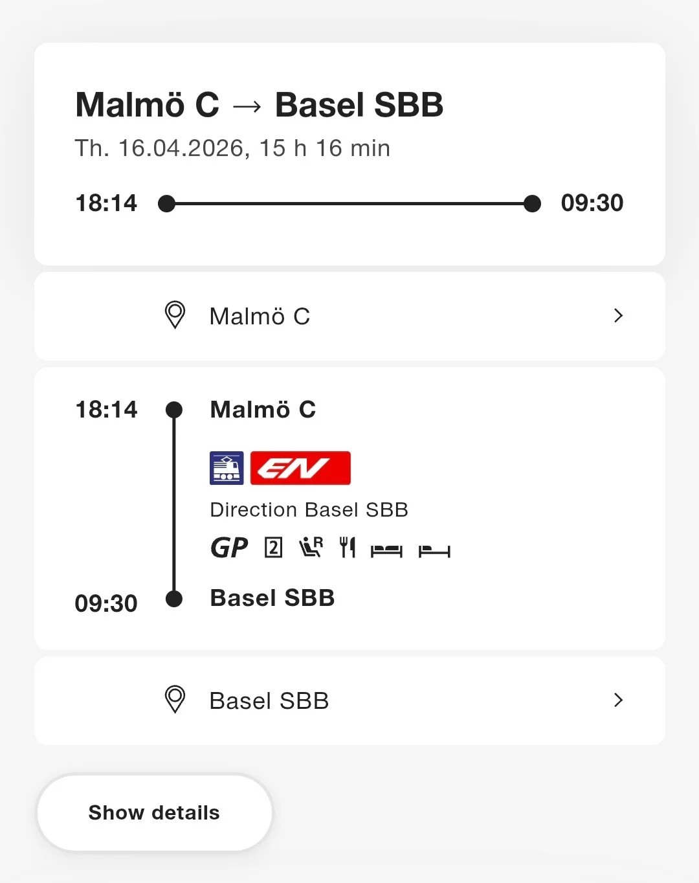
Task: Click the 2nd class icon
Action: pos(273,548)
